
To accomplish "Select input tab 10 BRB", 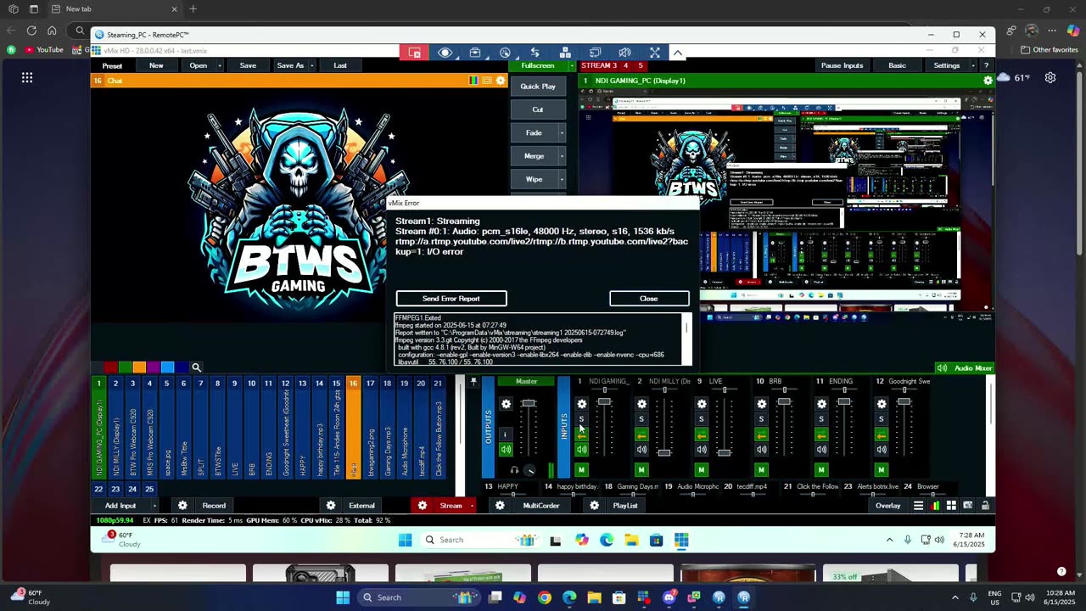I will point(251,428).
